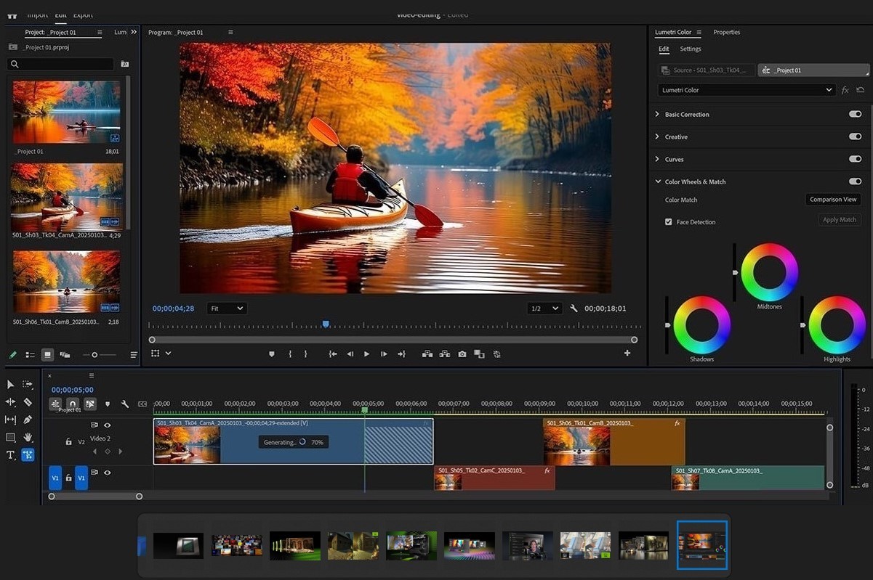Toggle the timeline Snap magnet icon

click(x=72, y=404)
